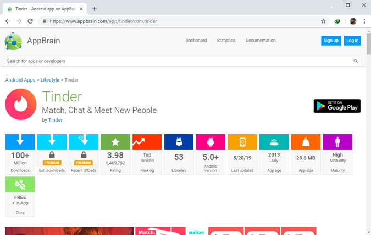Click the Top ranked Ranking tile
Screen dimensions: 371x235
[147, 154]
